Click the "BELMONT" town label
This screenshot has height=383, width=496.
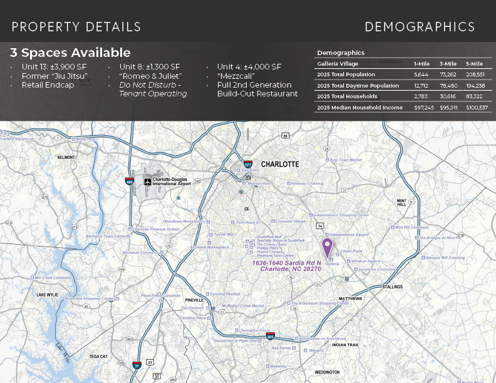(x=66, y=157)
